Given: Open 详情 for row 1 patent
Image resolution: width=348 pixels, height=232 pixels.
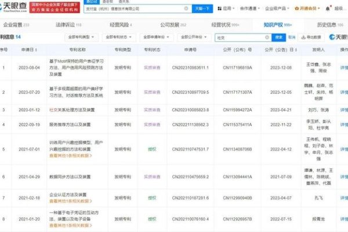Looking at the screenshot, I should [344, 67].
